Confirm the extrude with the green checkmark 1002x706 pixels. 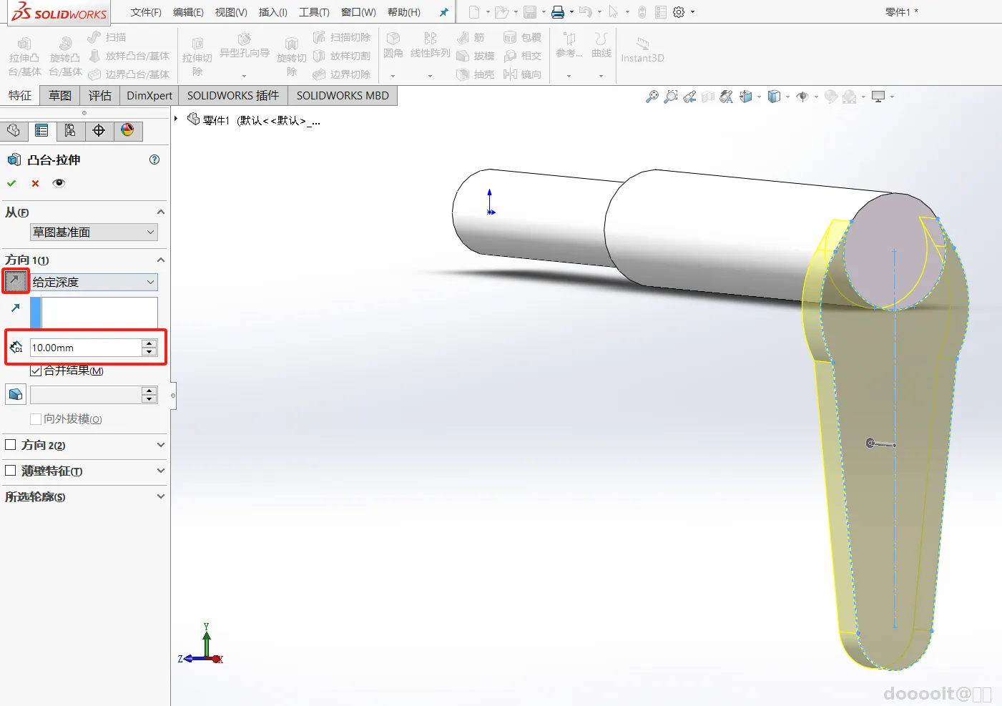[x=11, y=183]
